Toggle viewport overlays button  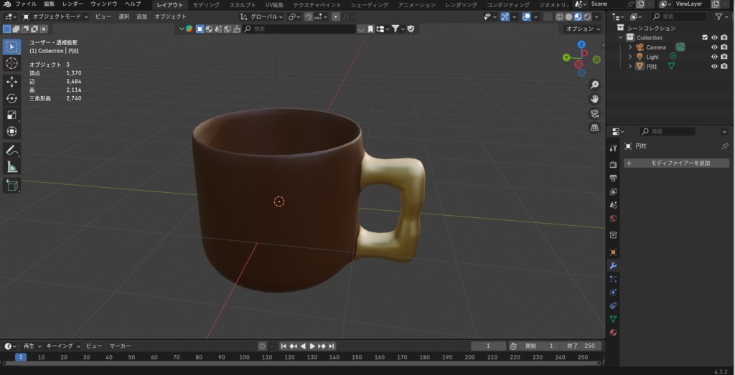pyautogui.click(x=527, y=17)
